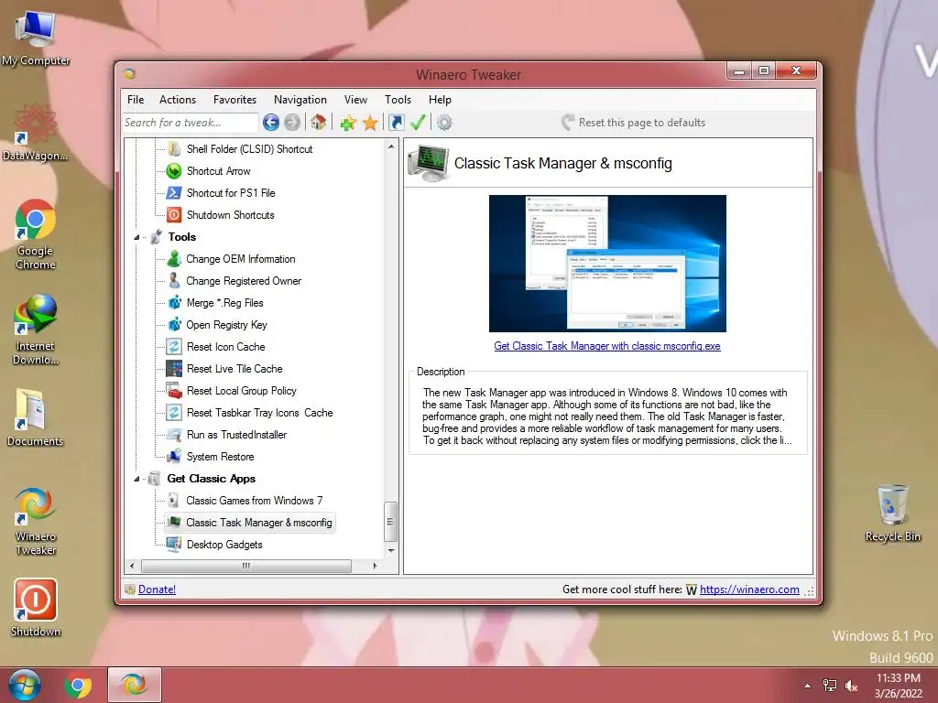Open the Help menu
Image resolution: width=938 pixels, height=703 pixels.
click(x=440, y=100)
